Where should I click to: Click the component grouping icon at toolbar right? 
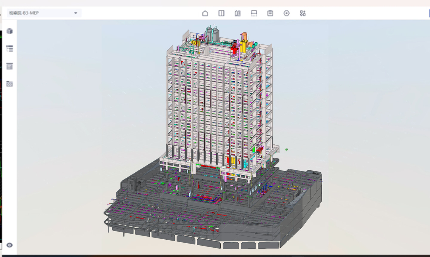pyautogui.click(x=302, y=13)
